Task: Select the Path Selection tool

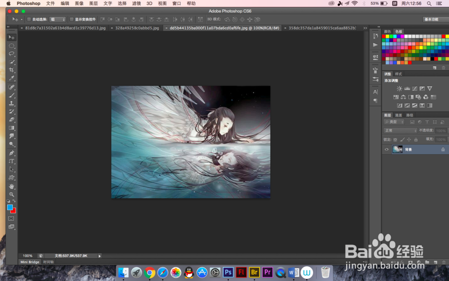Action: pyautogui.click(x=12, y=169)
